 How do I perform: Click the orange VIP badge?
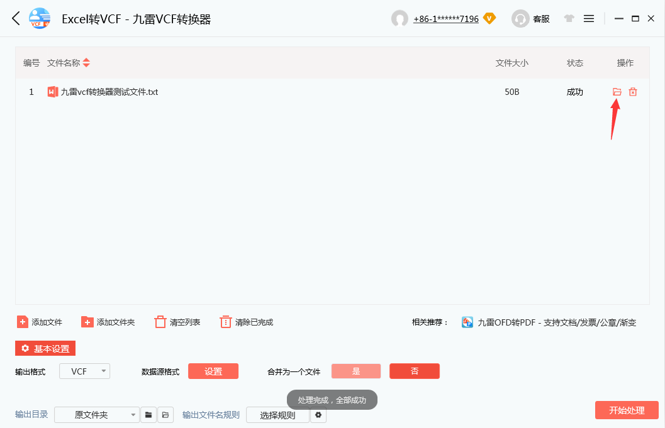click(x=489, y=19)
